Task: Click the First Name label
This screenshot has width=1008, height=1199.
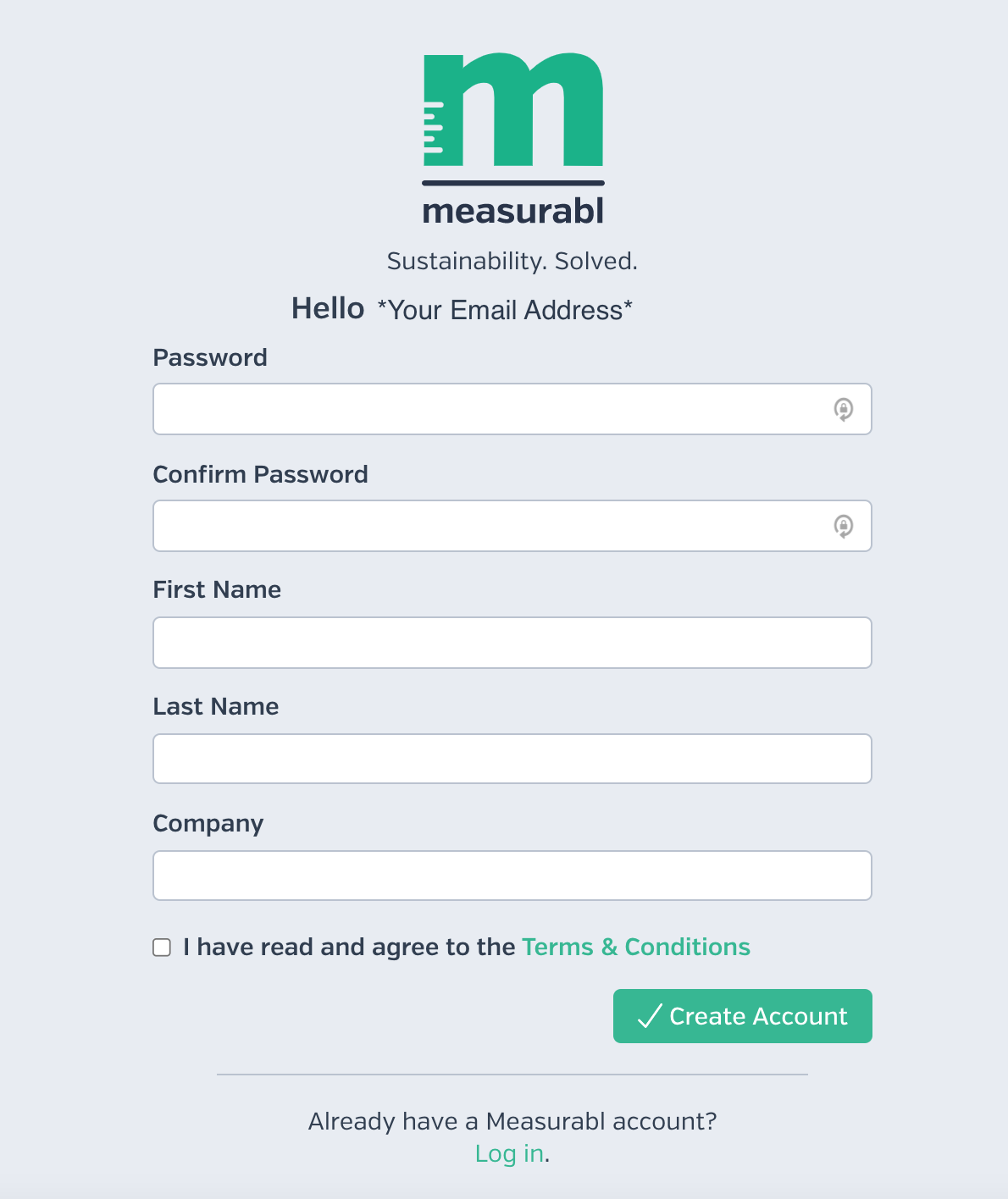Action: (217, 589)
